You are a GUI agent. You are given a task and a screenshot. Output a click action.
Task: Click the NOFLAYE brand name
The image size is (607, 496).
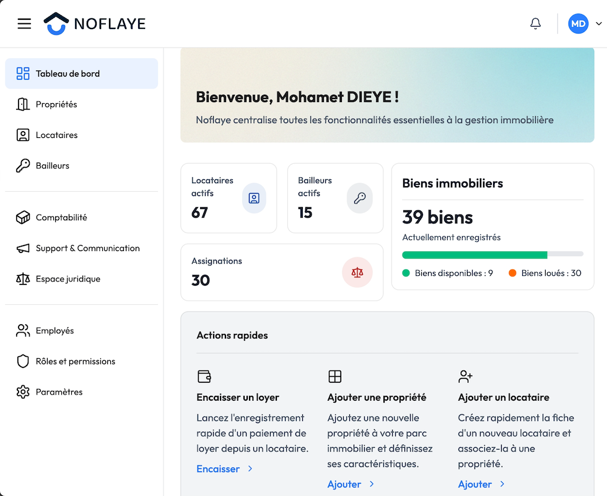(x=110, y=24)
